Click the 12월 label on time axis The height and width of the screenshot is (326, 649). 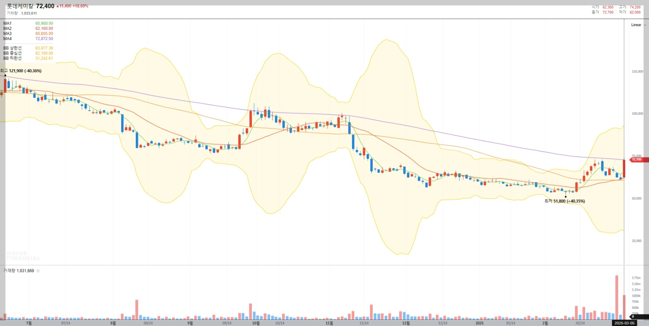[406, 323]
